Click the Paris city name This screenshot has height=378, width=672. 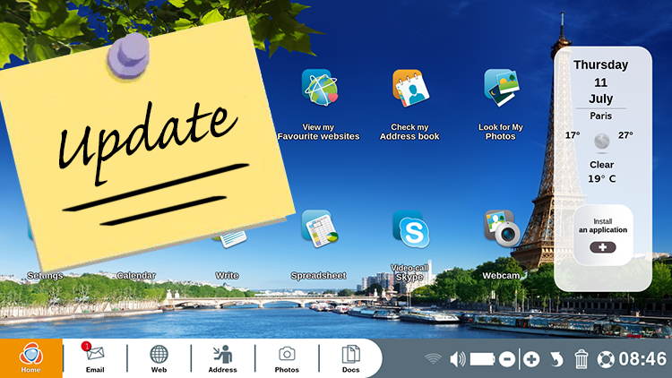click(x=601, y=116)
